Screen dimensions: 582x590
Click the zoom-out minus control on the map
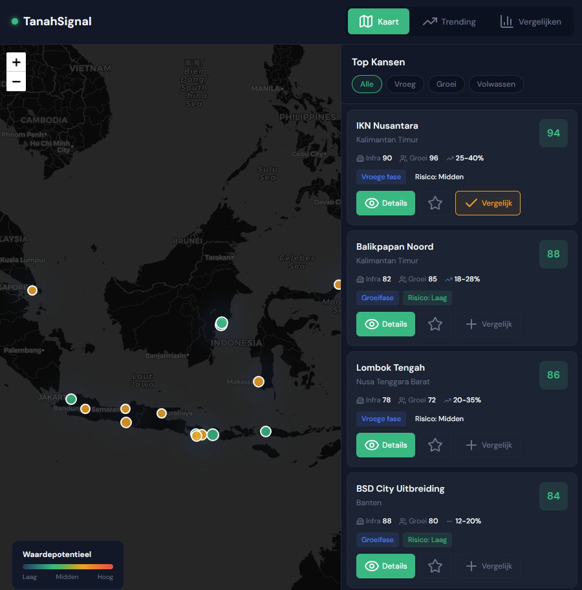[16, 82]
